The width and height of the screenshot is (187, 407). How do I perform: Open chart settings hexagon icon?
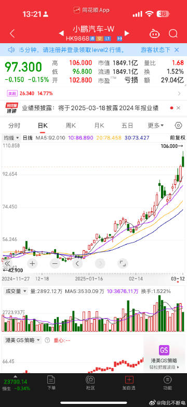[179, 125]
